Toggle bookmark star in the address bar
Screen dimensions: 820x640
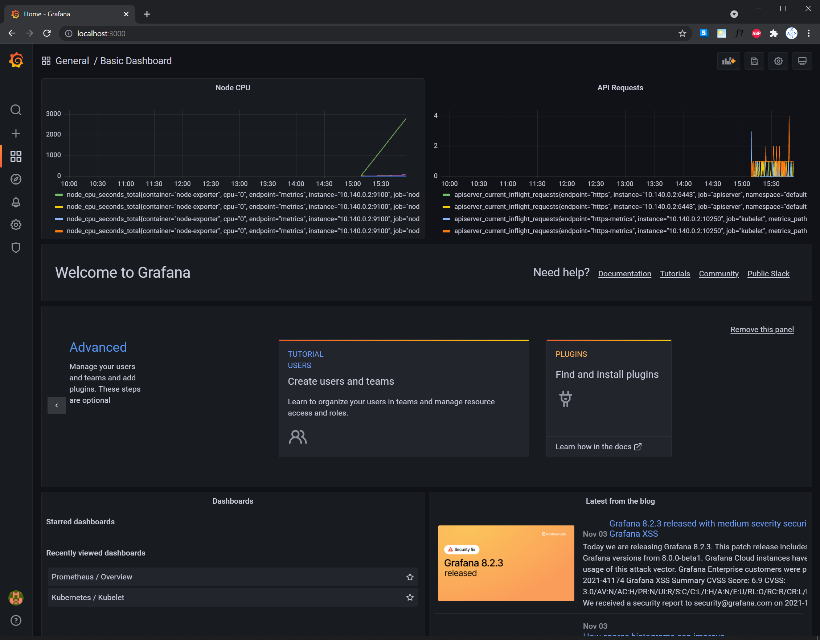point(682,33)
